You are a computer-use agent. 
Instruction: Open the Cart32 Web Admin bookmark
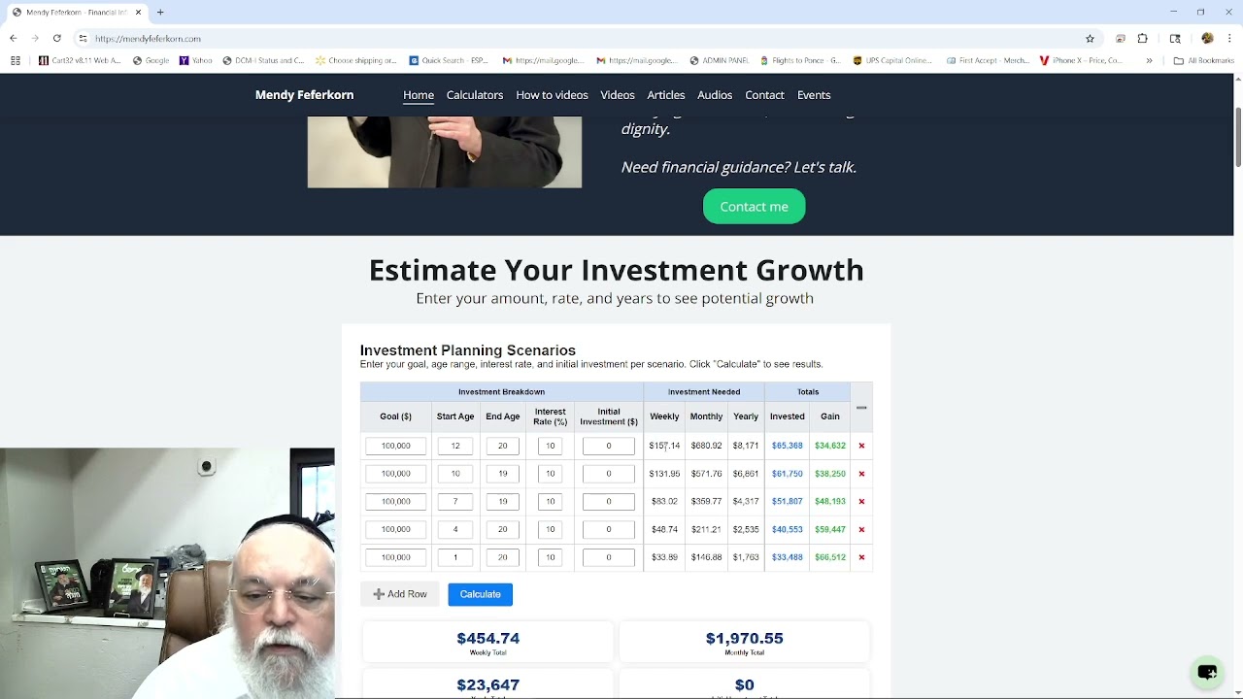click(81, 60)
